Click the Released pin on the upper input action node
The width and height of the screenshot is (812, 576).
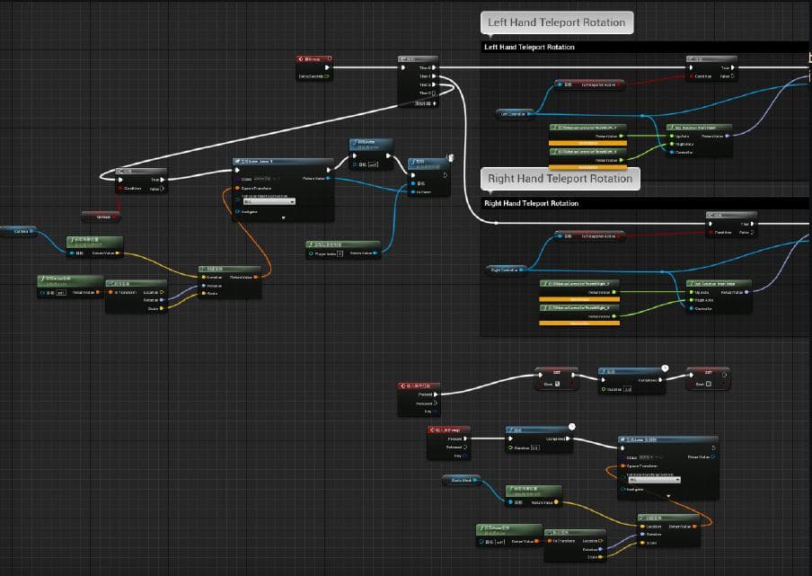436,403
